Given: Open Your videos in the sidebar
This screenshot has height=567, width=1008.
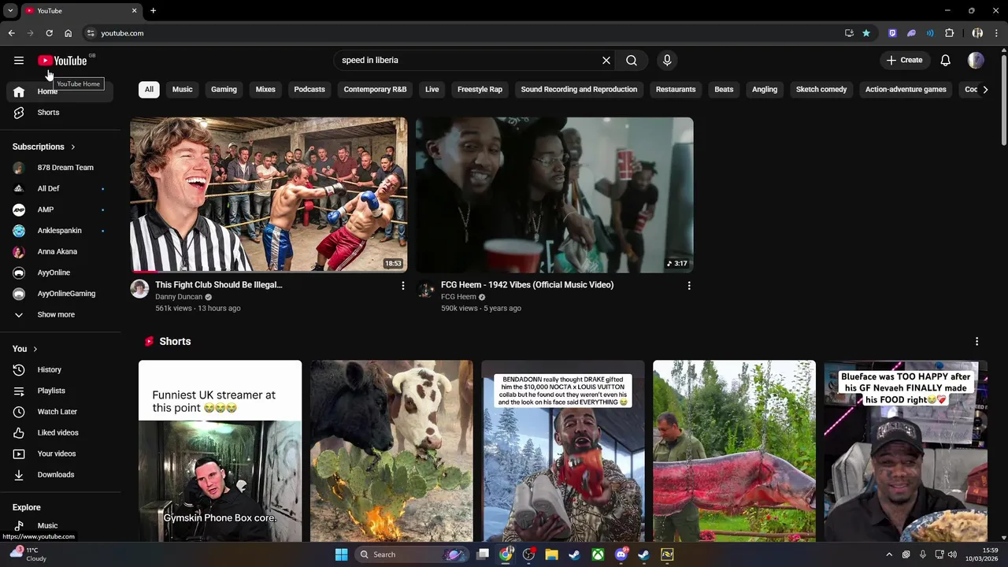Looking at the screenshot, I should click(x=61, y=454).
